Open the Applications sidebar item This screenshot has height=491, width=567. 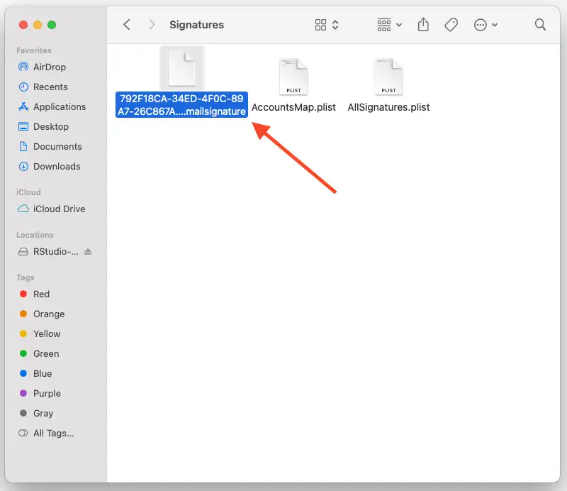point(59,106)
